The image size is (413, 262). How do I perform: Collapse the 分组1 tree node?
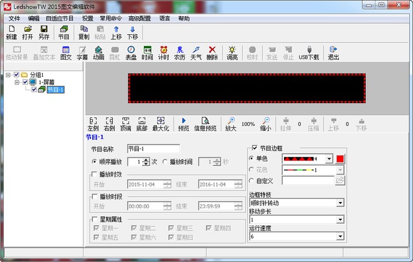coord(8,75)
